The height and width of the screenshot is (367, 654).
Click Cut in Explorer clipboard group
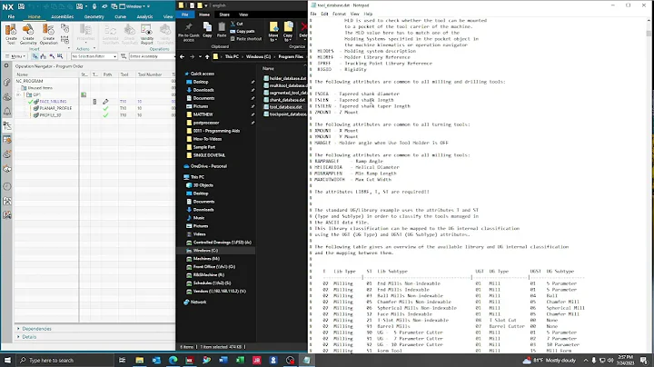pyautogui.click(x=237, y=24)
